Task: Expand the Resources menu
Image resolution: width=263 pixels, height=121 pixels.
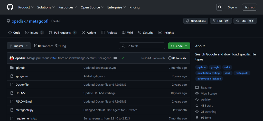Action: [x=68, y=7]
